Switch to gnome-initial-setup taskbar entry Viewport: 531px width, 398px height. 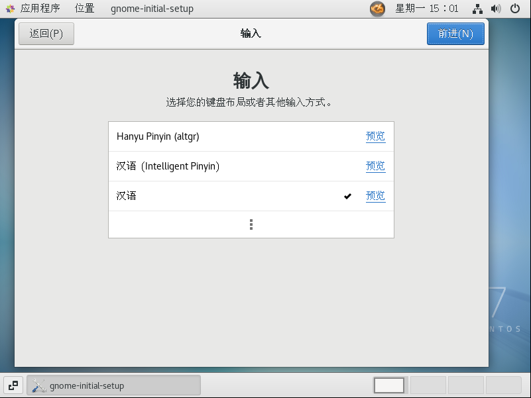point(114,385)
